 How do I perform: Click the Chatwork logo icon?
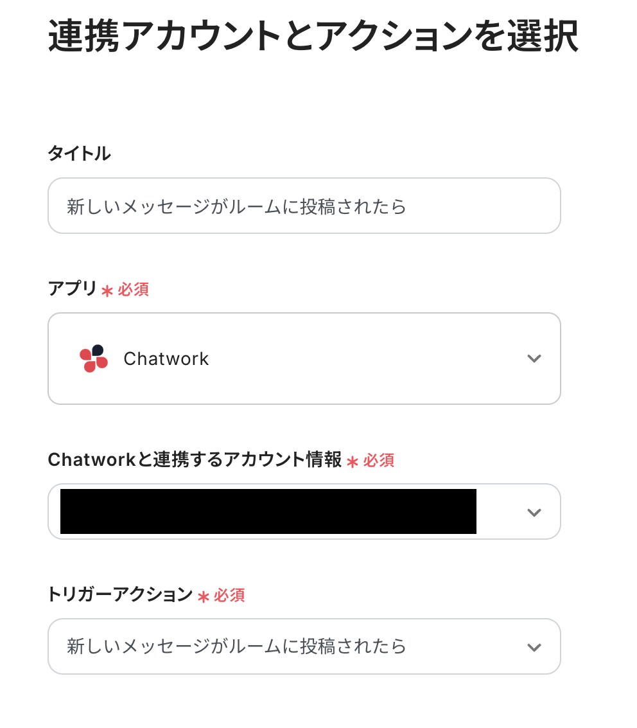click(x=94, y=359)
